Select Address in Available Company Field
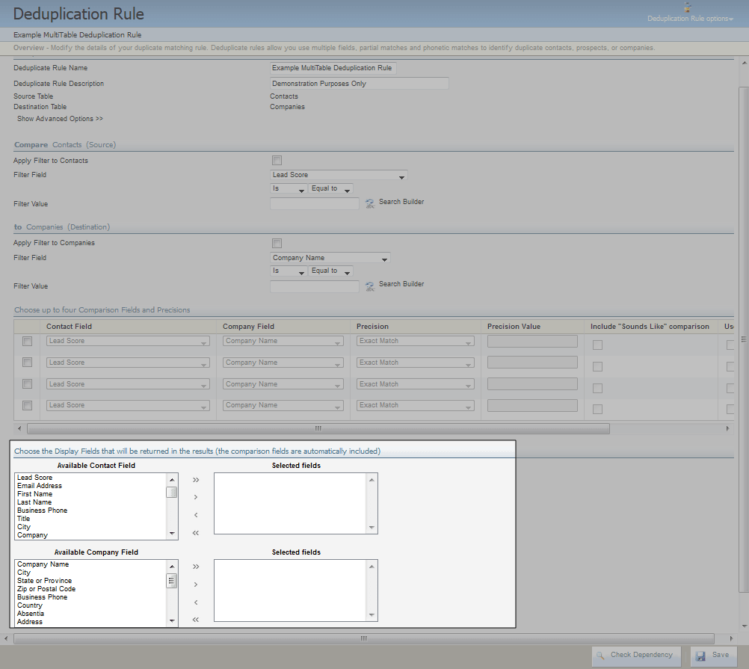 tap(30, 622)
